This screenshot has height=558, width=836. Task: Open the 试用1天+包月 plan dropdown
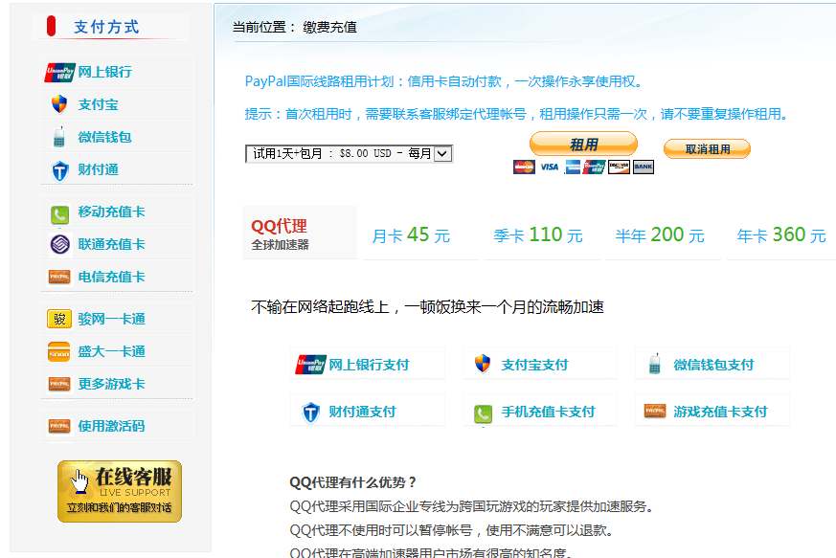coord(350,153)
